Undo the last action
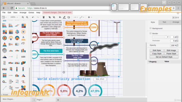Viewport: 182px width, 102px height. pyautogui.click(x=33, y=17)
